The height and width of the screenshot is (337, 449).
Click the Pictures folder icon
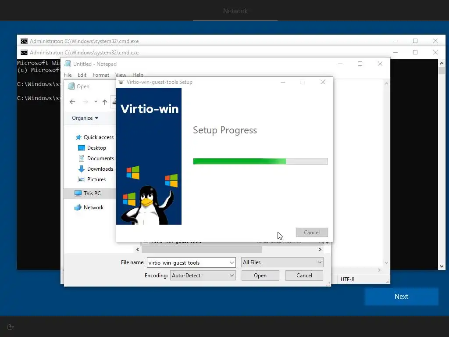(x=82, y=179)
